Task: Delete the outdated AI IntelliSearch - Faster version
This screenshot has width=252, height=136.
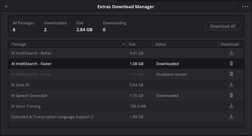Action: coord(231,74)
